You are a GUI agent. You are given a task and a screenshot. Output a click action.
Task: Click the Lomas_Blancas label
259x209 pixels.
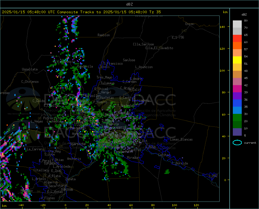[181, 139]
